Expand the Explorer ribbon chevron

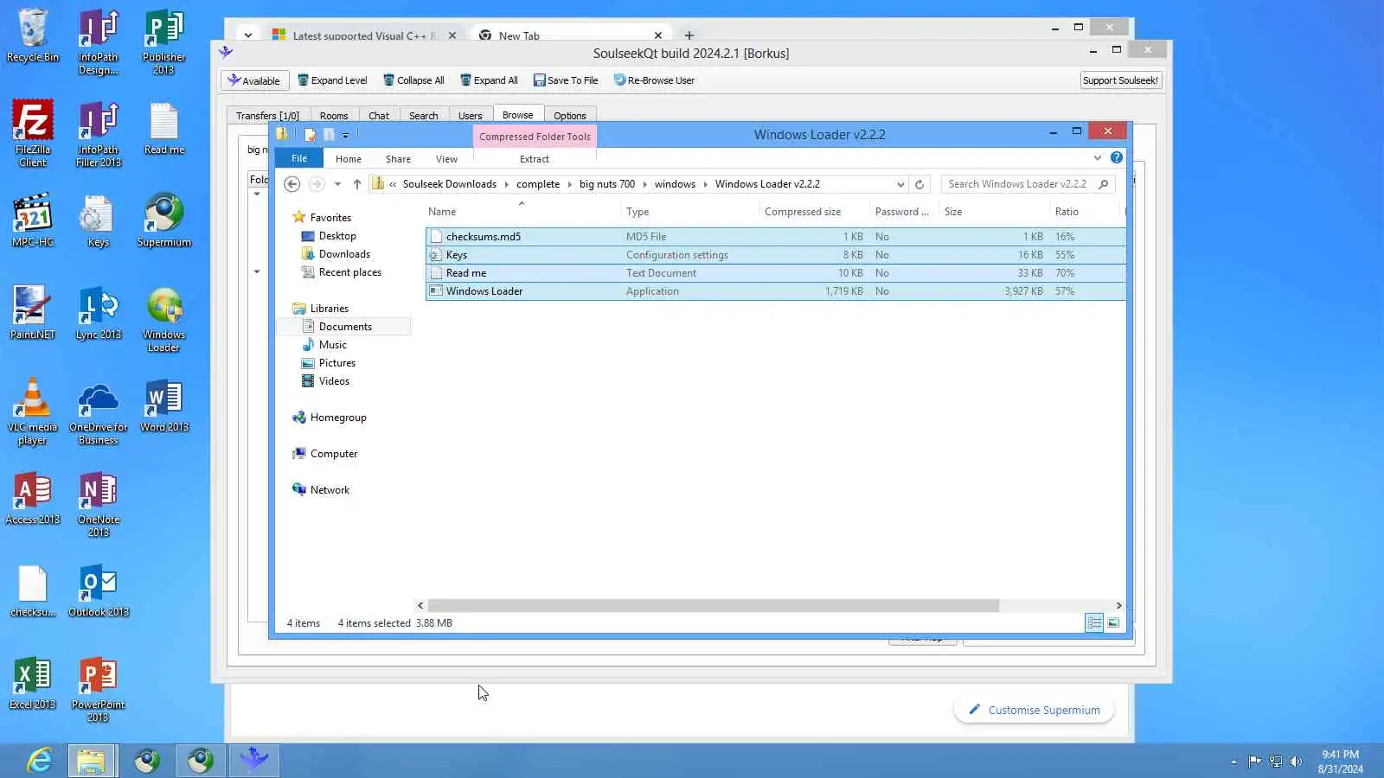point(1098,157)
